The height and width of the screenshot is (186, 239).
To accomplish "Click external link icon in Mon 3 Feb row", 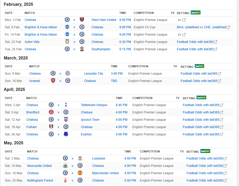I will click(x=184, y=20).
